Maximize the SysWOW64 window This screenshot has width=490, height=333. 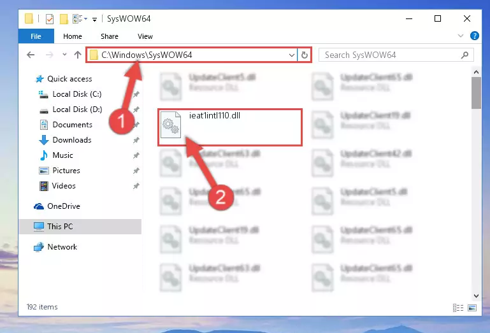coord(438,18)
